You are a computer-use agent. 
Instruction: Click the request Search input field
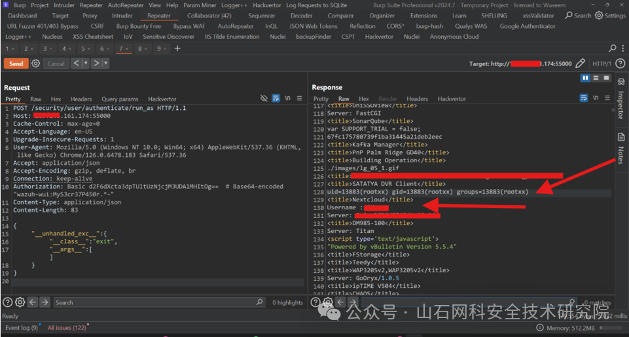[159, 302]
